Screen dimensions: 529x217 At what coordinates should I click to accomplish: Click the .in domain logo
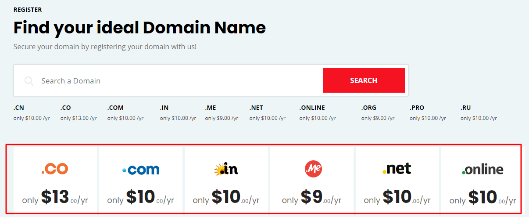226,169
